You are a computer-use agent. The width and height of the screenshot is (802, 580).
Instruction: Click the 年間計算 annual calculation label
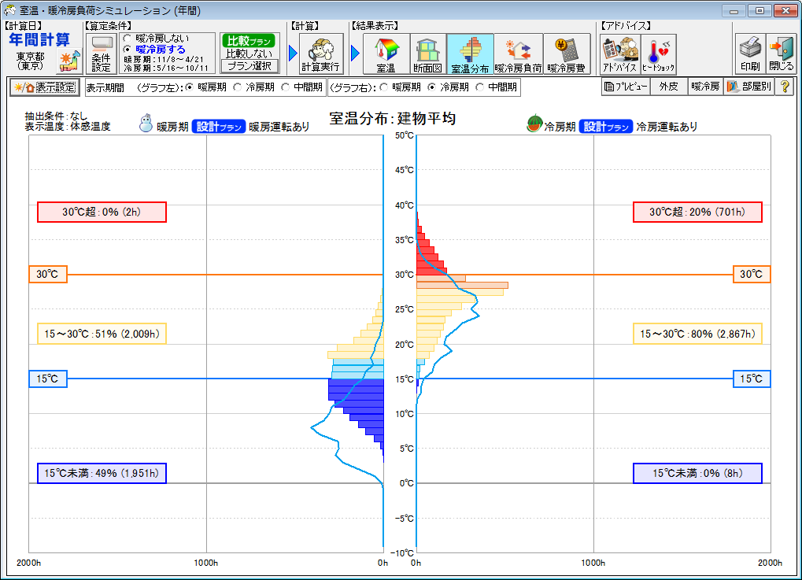point(39,39)
